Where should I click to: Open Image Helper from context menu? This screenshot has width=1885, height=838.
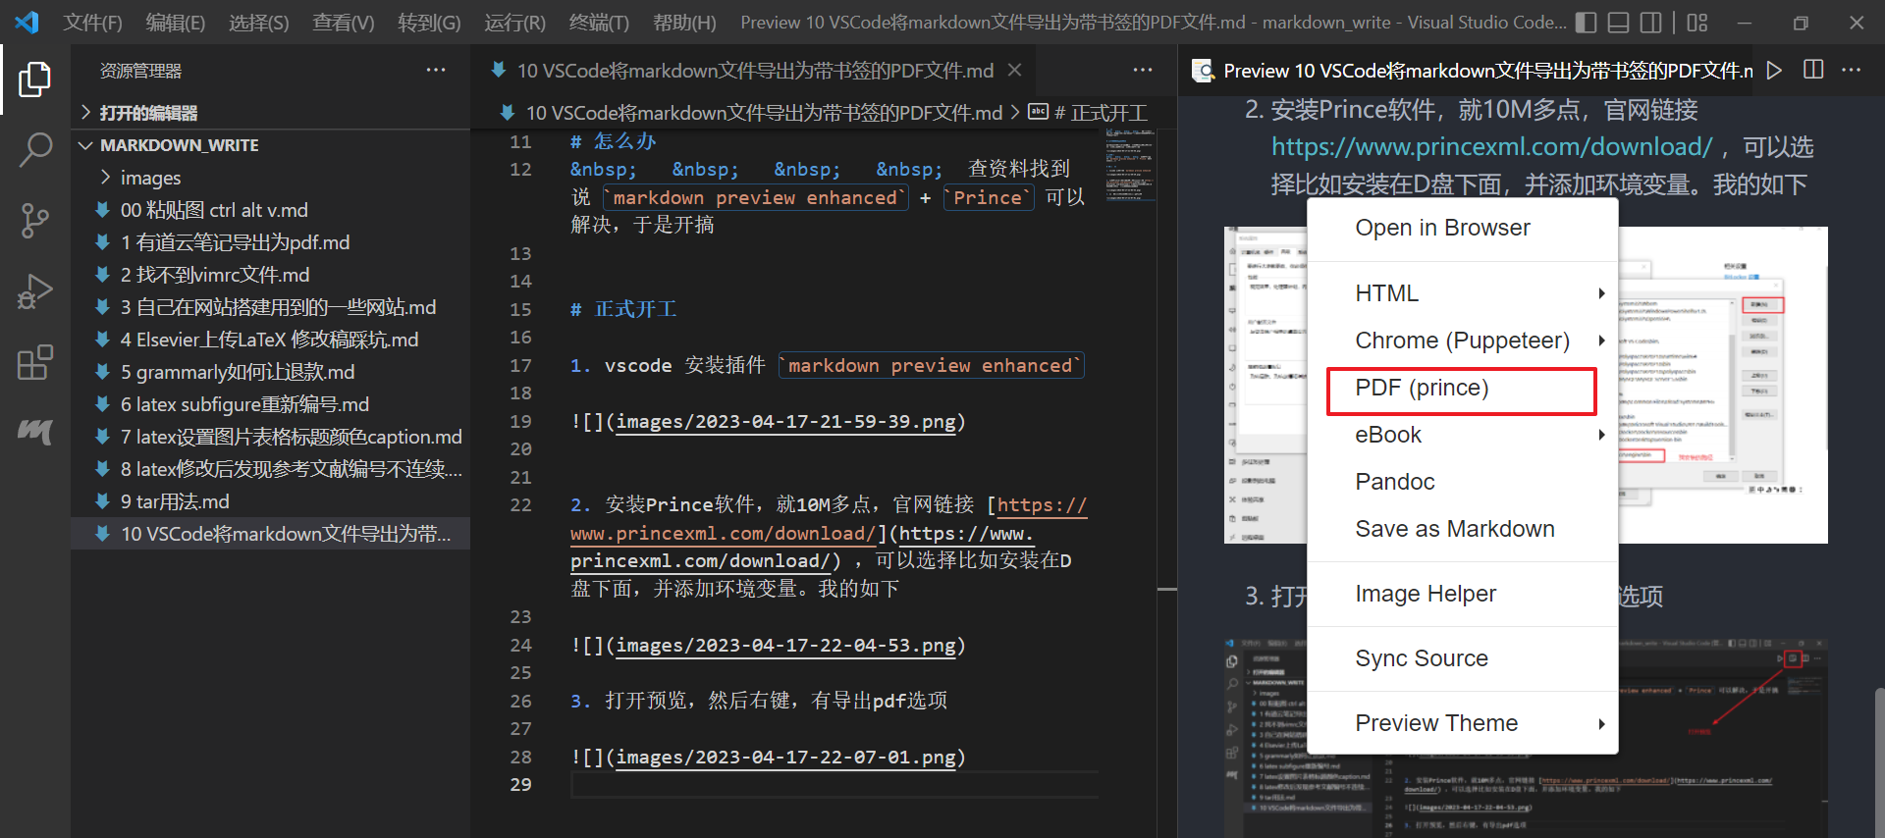tap(1463, 594)
